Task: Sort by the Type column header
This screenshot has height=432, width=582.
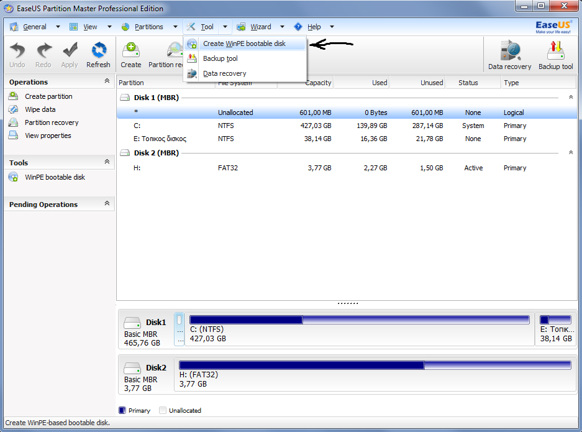Action: (x=538, y=83)
